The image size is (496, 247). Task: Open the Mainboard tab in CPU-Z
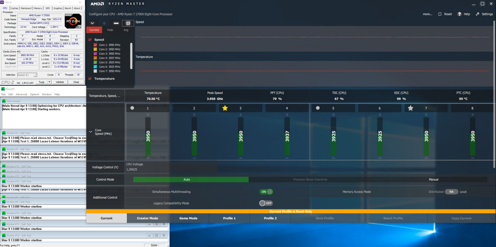coord(26,8)
